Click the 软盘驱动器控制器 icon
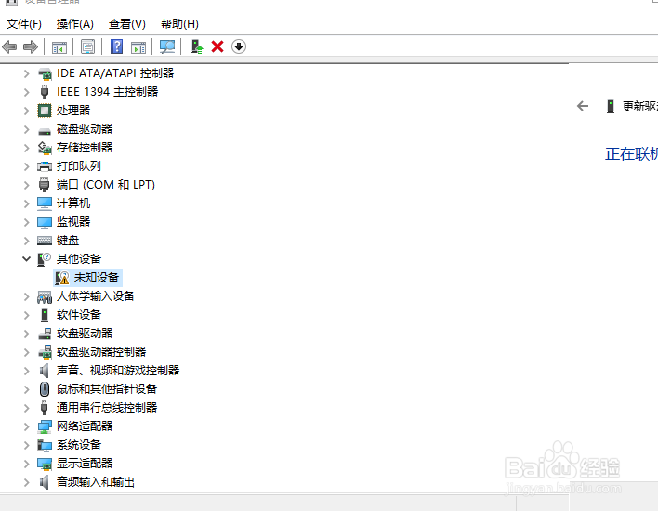Viewport: 658px width, 511px height. pyautogui.click(x=45, y=352)
